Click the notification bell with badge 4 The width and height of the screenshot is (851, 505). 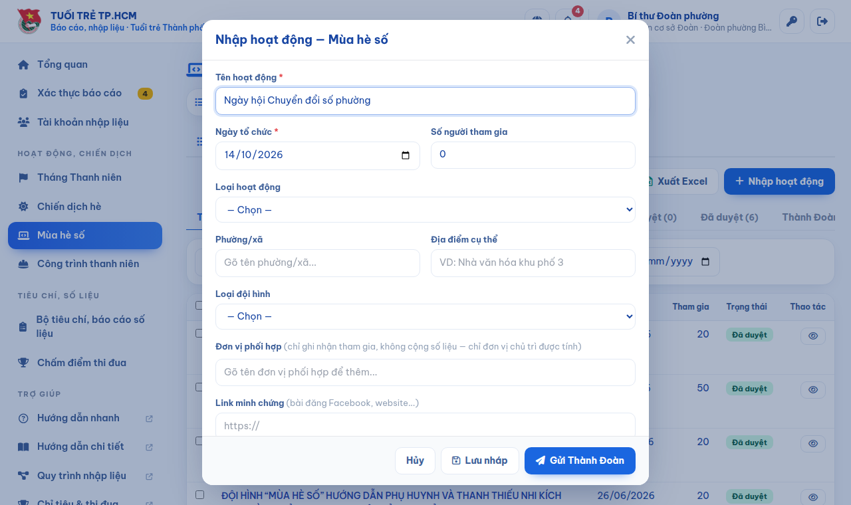tap(568, 20)
